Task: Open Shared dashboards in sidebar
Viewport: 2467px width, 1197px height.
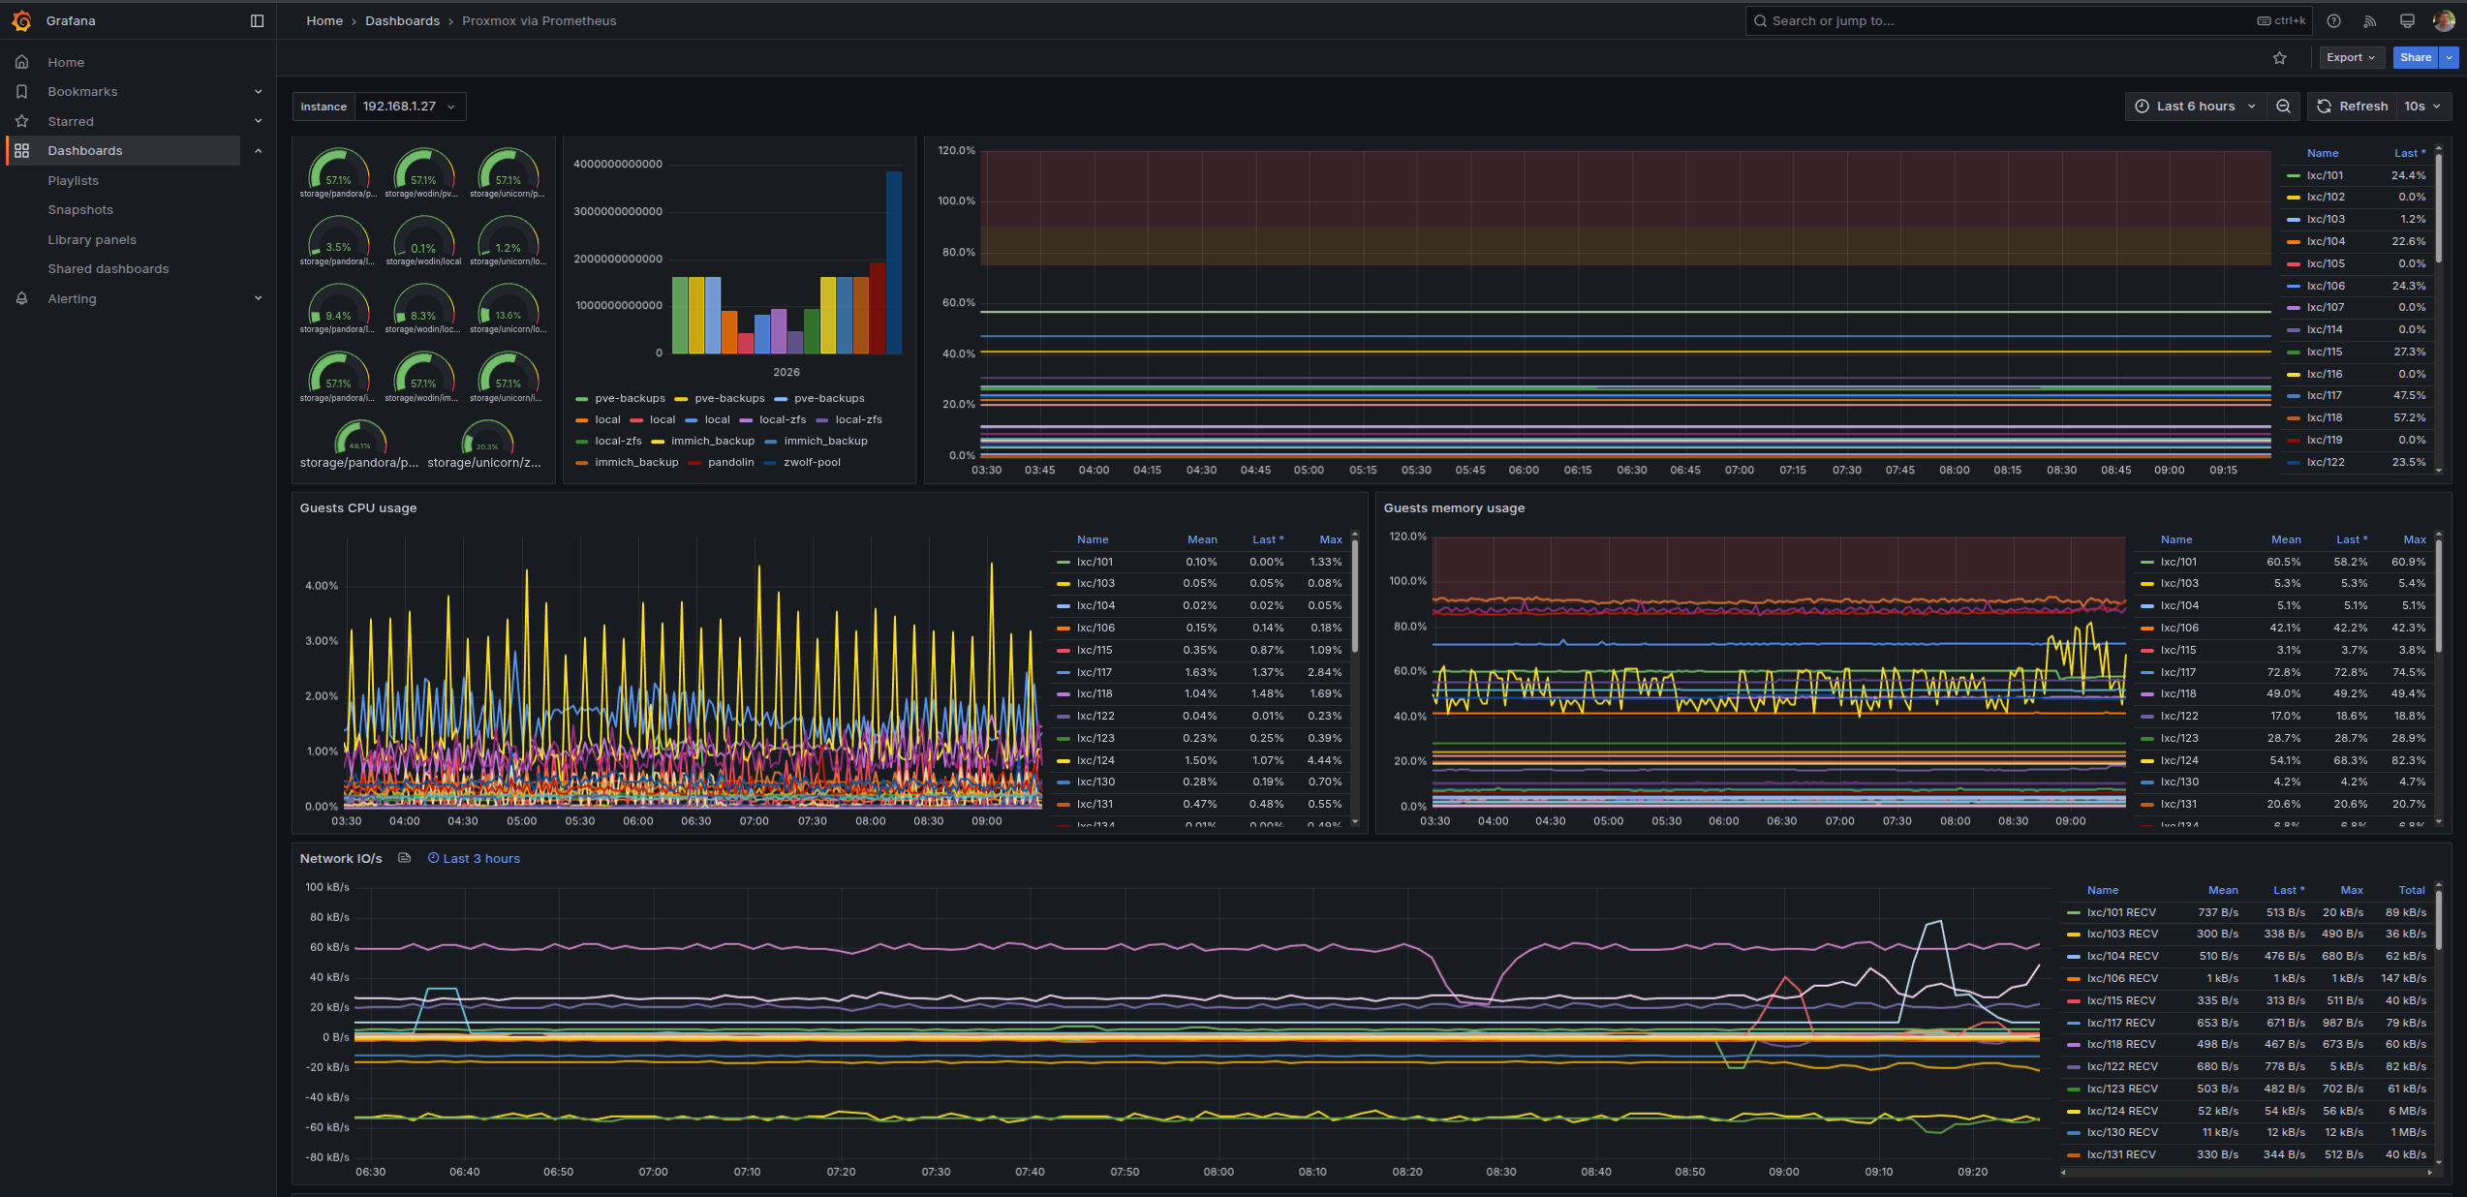Action: coord(108,268)
